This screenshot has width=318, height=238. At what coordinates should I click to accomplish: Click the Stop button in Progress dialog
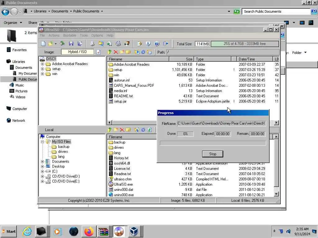[212, 154]
